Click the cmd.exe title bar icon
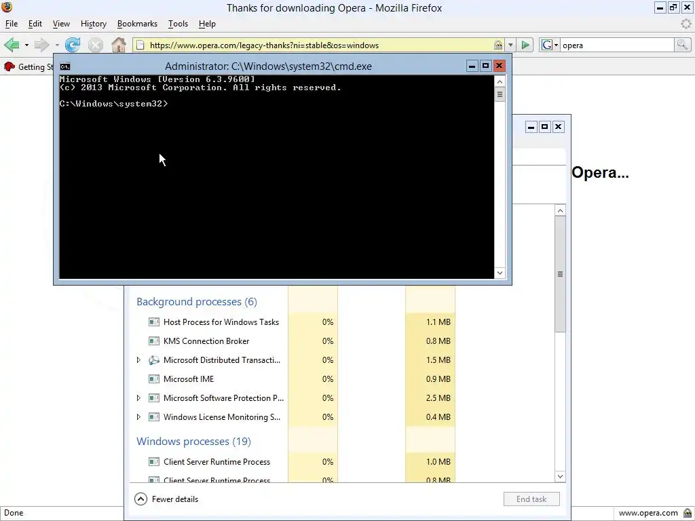 pyautogui.click(x=65, y=66)
